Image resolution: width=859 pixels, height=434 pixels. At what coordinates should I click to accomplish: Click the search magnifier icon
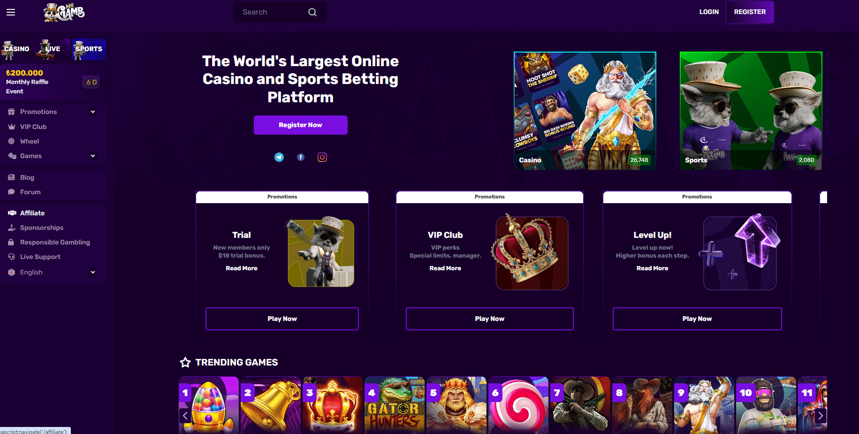coord(312,12)
